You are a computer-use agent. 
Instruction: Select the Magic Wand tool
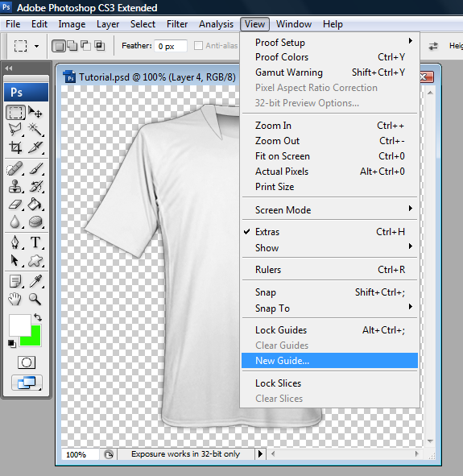pyautogui.click(x=35, y=130)
